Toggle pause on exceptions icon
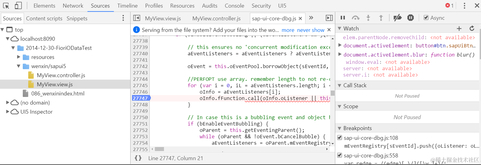This screenshot has width=481, height=165. coord(411,18)
